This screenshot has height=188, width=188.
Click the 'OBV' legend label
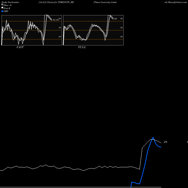point(6,11)
